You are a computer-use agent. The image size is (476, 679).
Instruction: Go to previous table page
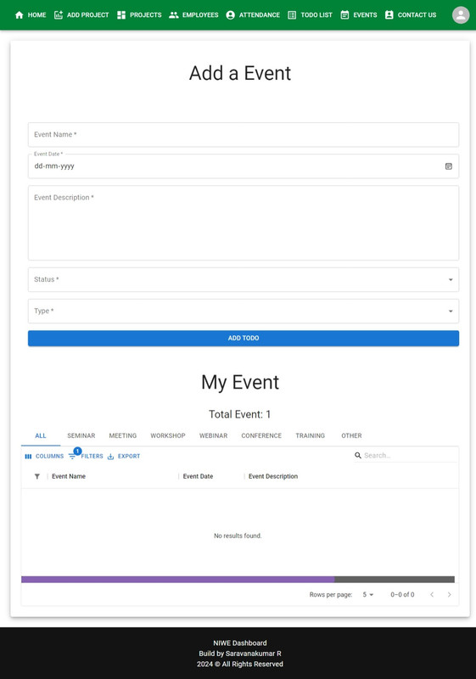pyautogui.click(x=432, y=595)
